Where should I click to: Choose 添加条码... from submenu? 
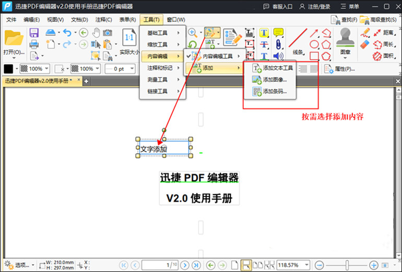[270, 91]
